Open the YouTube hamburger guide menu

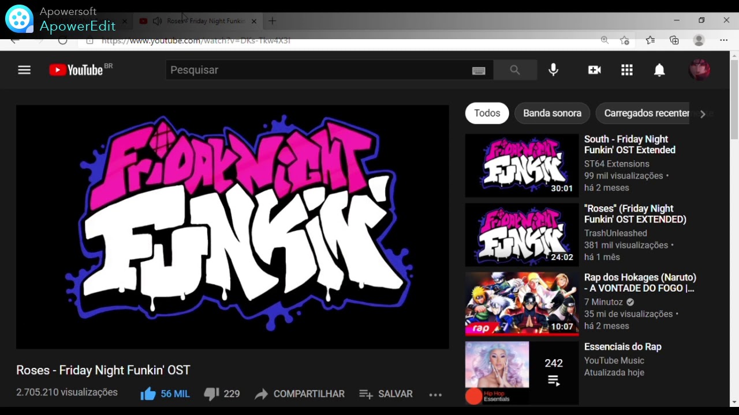pyautogui.click(x=24, y=70)
